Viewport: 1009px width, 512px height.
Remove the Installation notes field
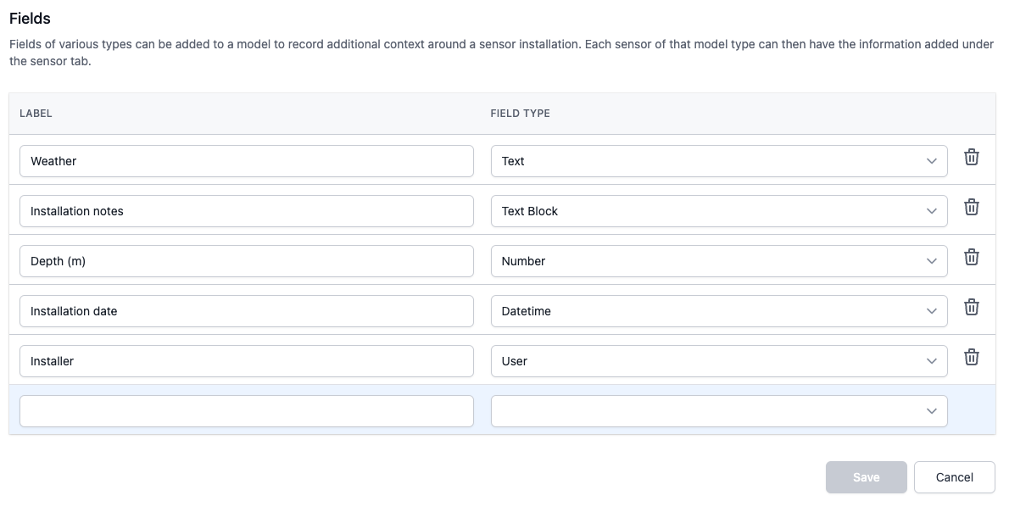972,208
